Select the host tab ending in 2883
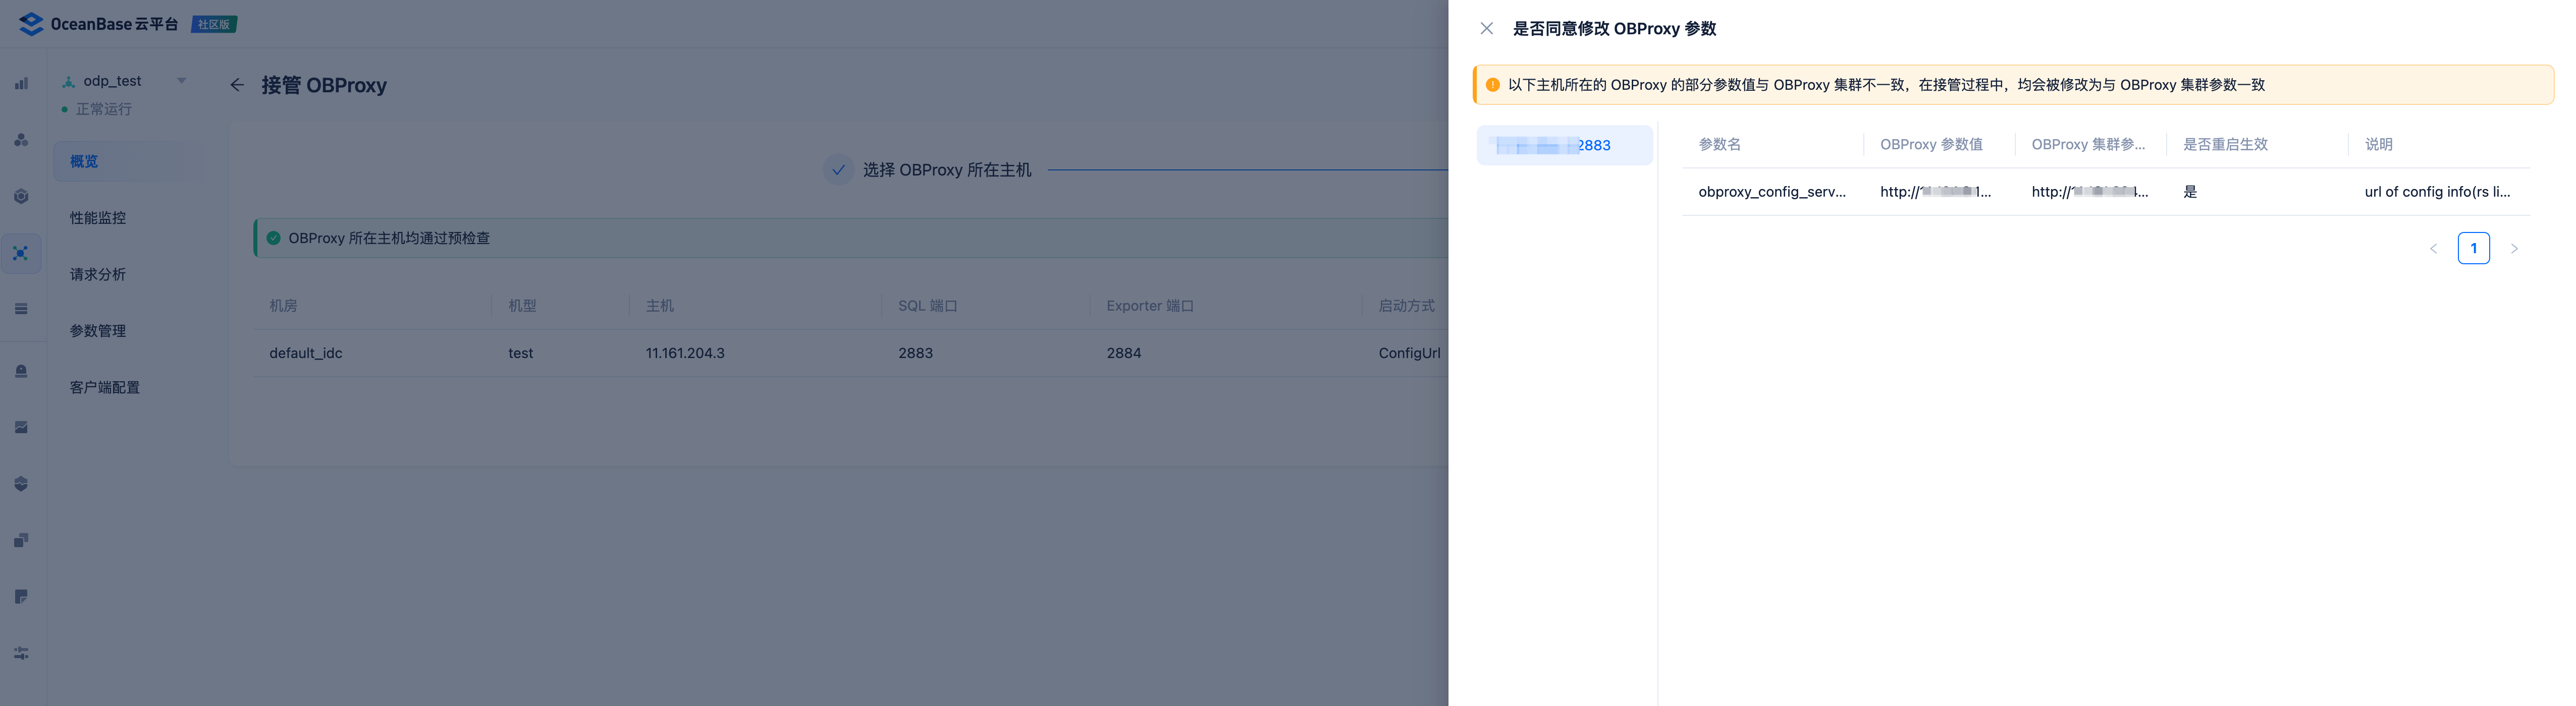This screenshot has width=2576, height=706. coord(1563,146)
